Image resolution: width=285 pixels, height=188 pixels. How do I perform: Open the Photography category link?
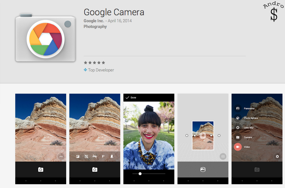click(x=95, y=27)
